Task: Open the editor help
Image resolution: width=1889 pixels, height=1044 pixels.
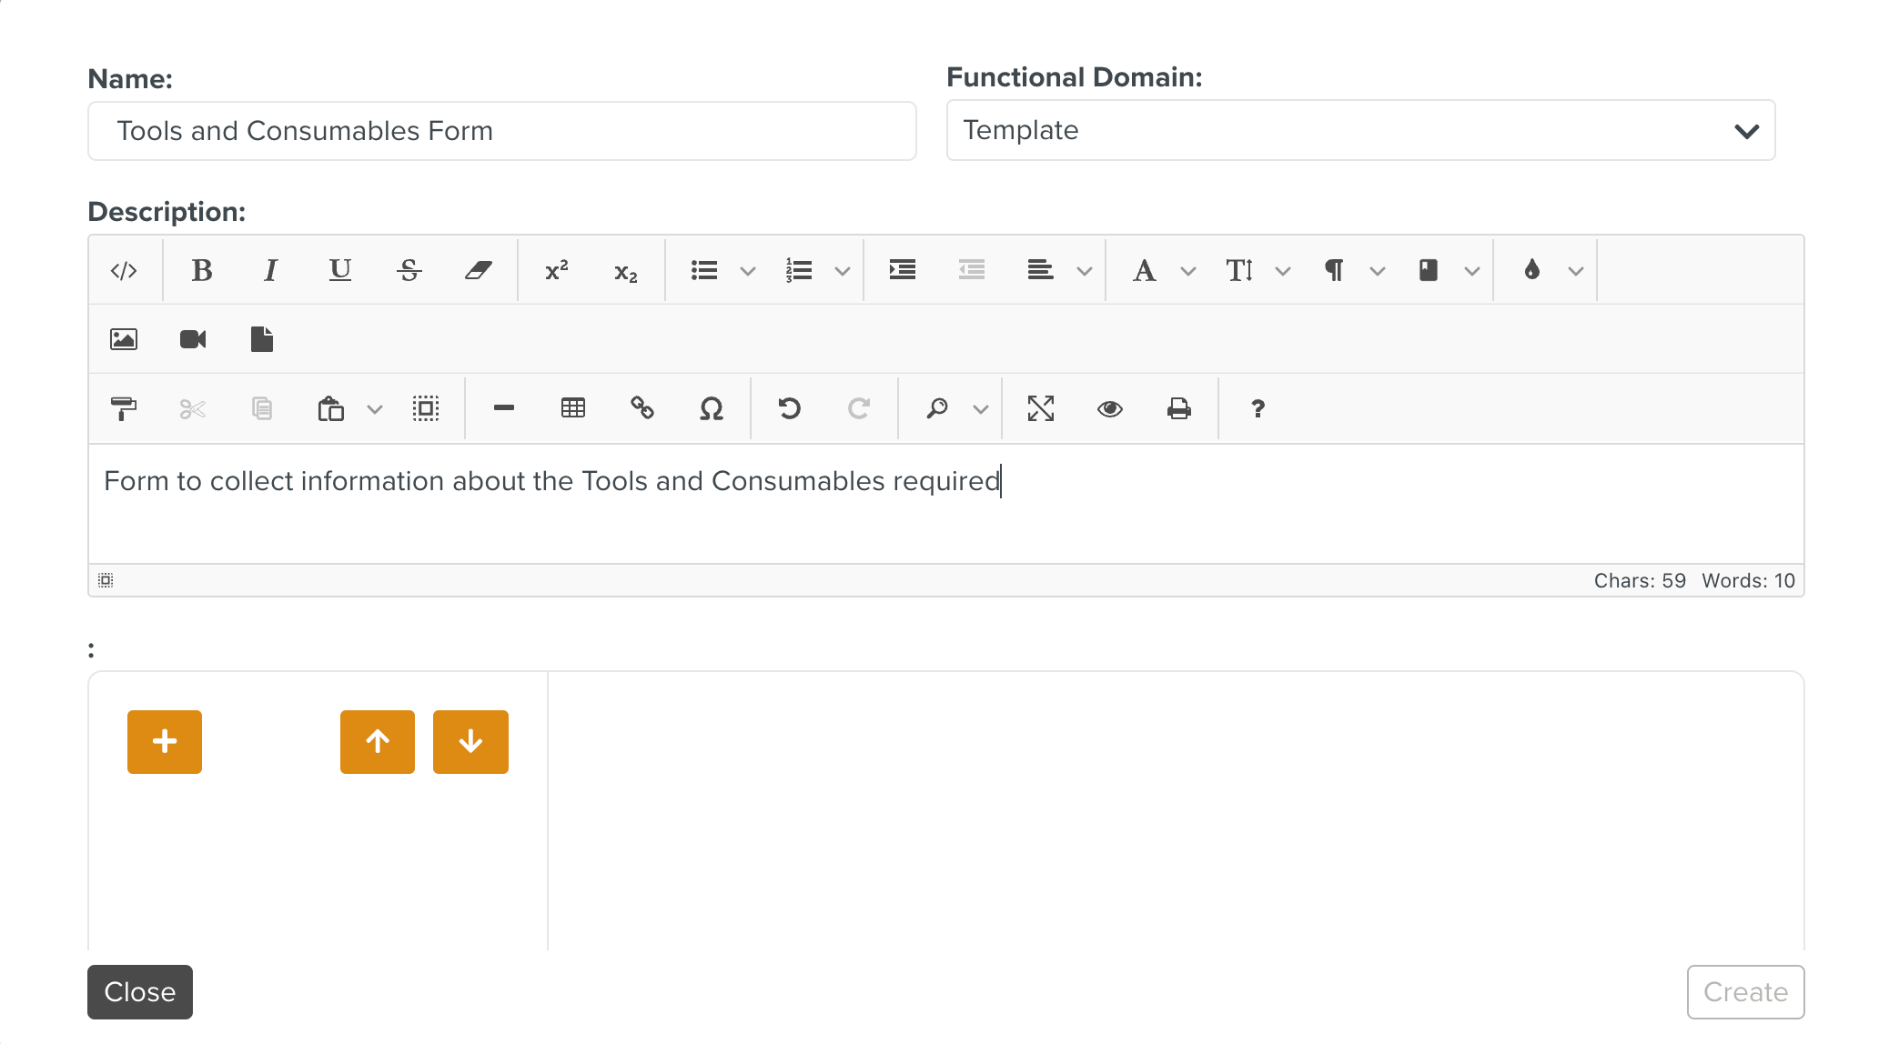Action: coord(1258,408)
